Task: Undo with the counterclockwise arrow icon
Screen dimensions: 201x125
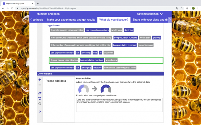Action: tap(40, 98)
